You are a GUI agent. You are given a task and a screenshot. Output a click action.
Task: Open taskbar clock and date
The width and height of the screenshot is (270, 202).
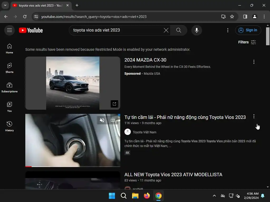tap(251, 196)
